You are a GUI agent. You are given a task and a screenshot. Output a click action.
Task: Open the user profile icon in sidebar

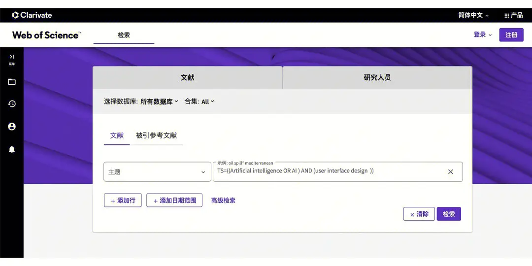tap(12, 127)
